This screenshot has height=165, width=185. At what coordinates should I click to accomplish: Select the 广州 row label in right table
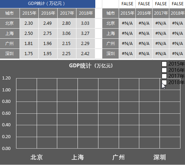click(110, 44)
